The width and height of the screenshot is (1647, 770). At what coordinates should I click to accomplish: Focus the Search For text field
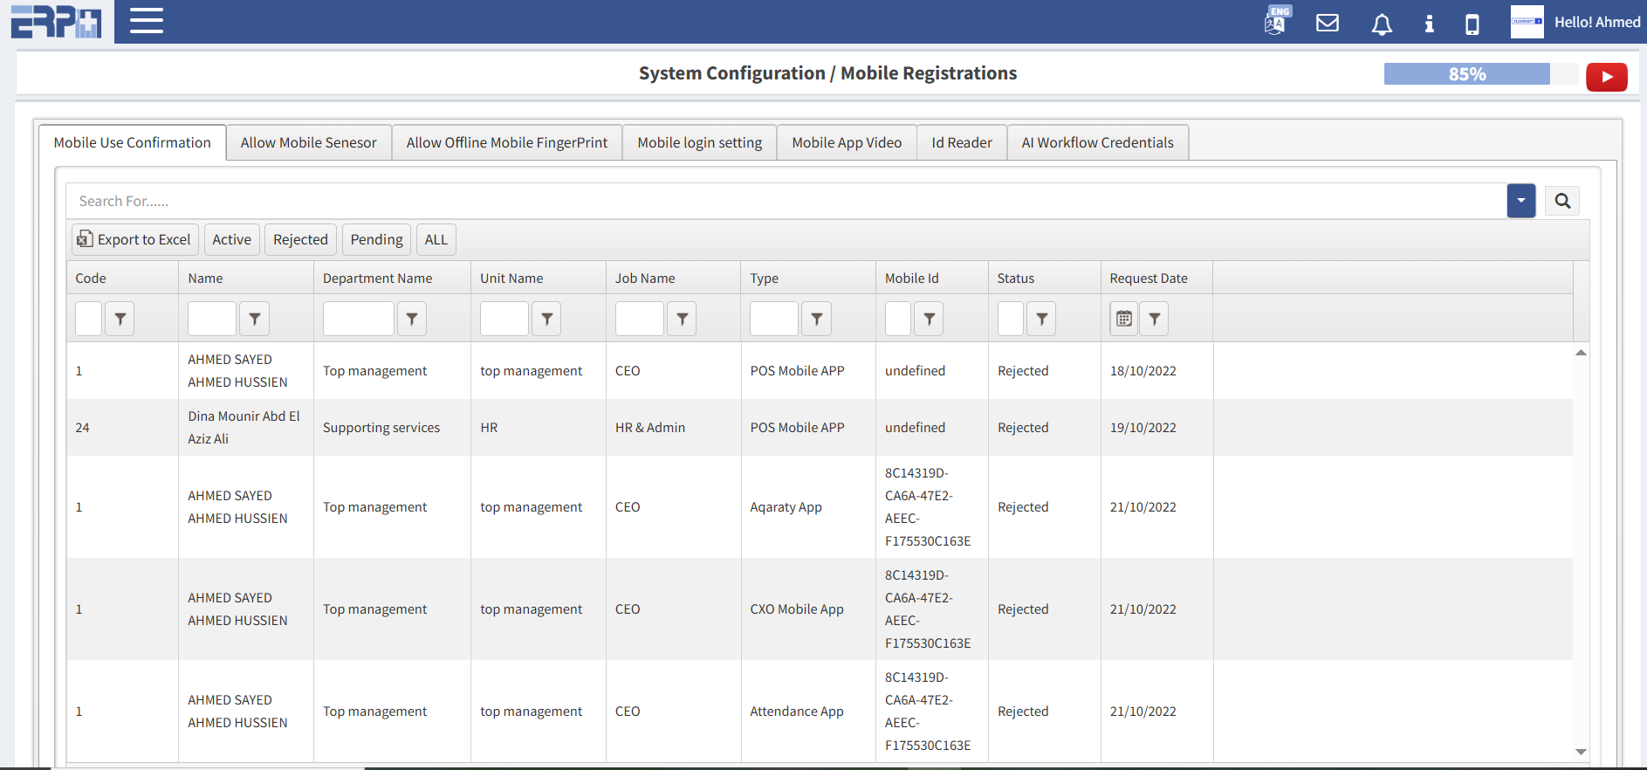point(786,201)
